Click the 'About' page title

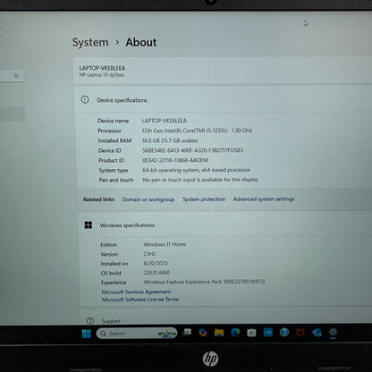coord(141,42)
